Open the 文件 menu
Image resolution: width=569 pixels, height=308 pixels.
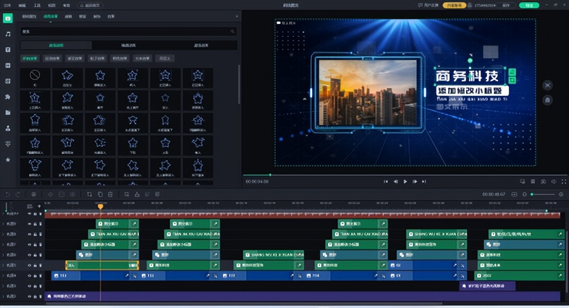[7, 6]
